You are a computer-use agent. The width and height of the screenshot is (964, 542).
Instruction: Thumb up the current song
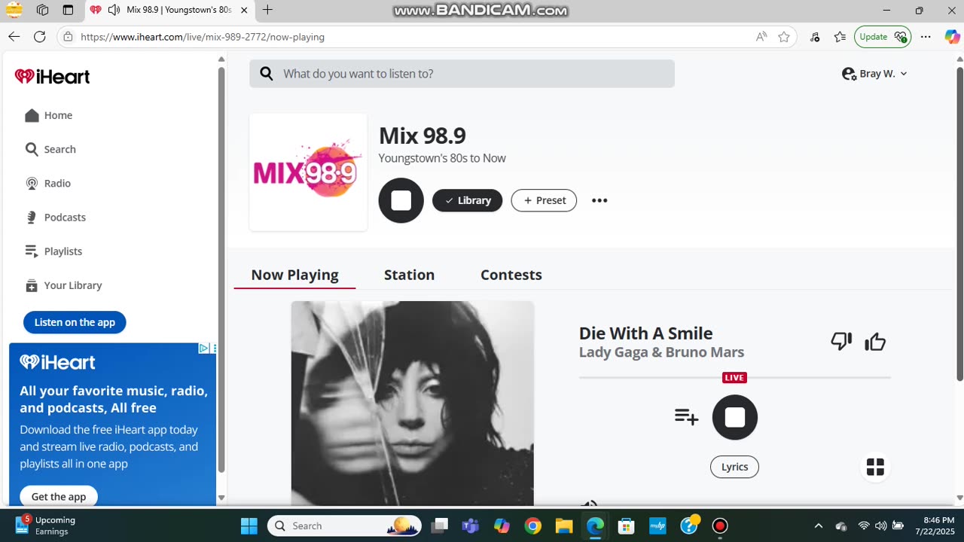pos(875,342)
